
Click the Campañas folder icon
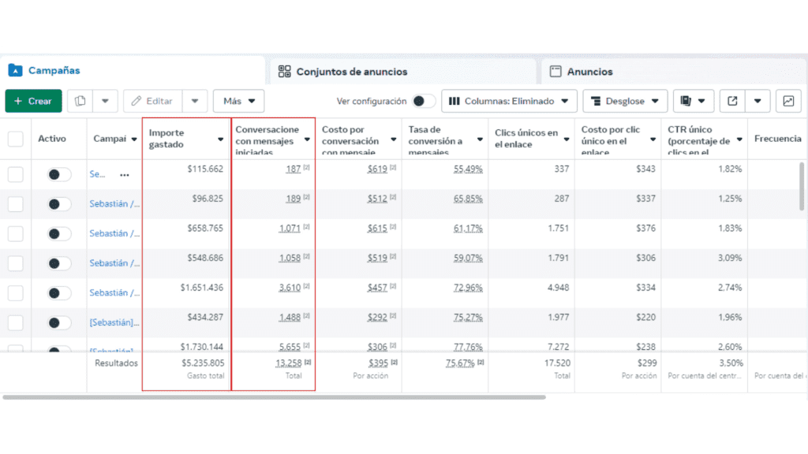pos(15,70)
